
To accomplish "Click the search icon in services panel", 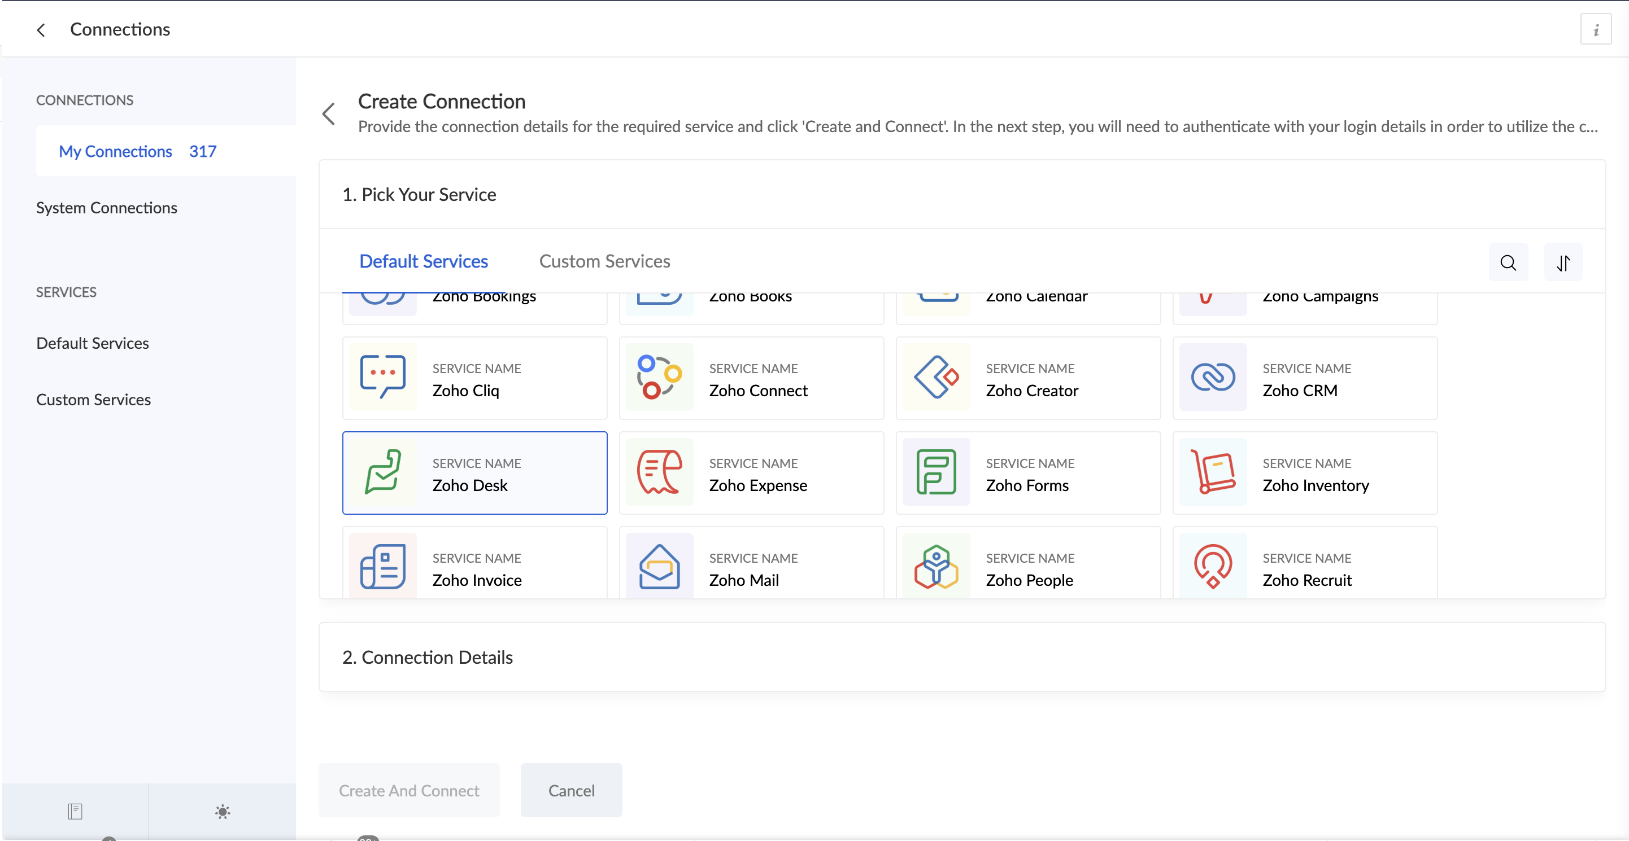I will pos(1508,262).
